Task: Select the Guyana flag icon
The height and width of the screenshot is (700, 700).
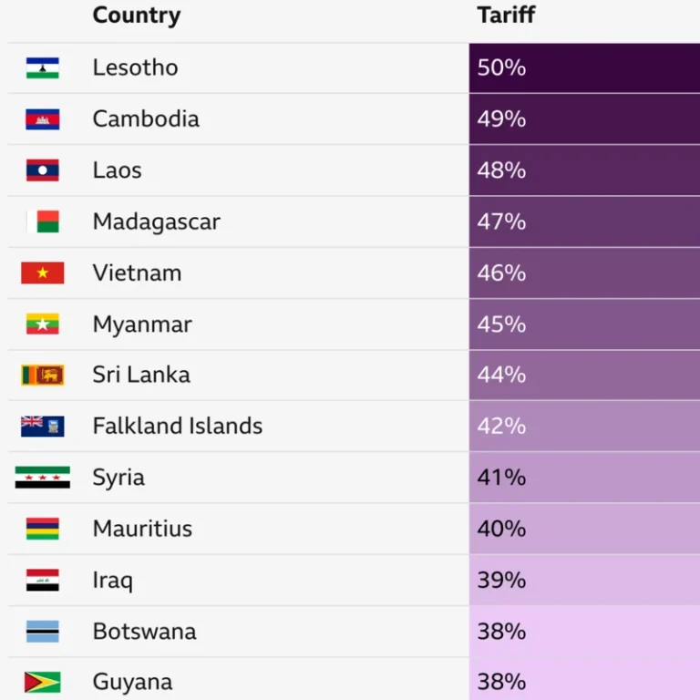Action: pos(43,682)
